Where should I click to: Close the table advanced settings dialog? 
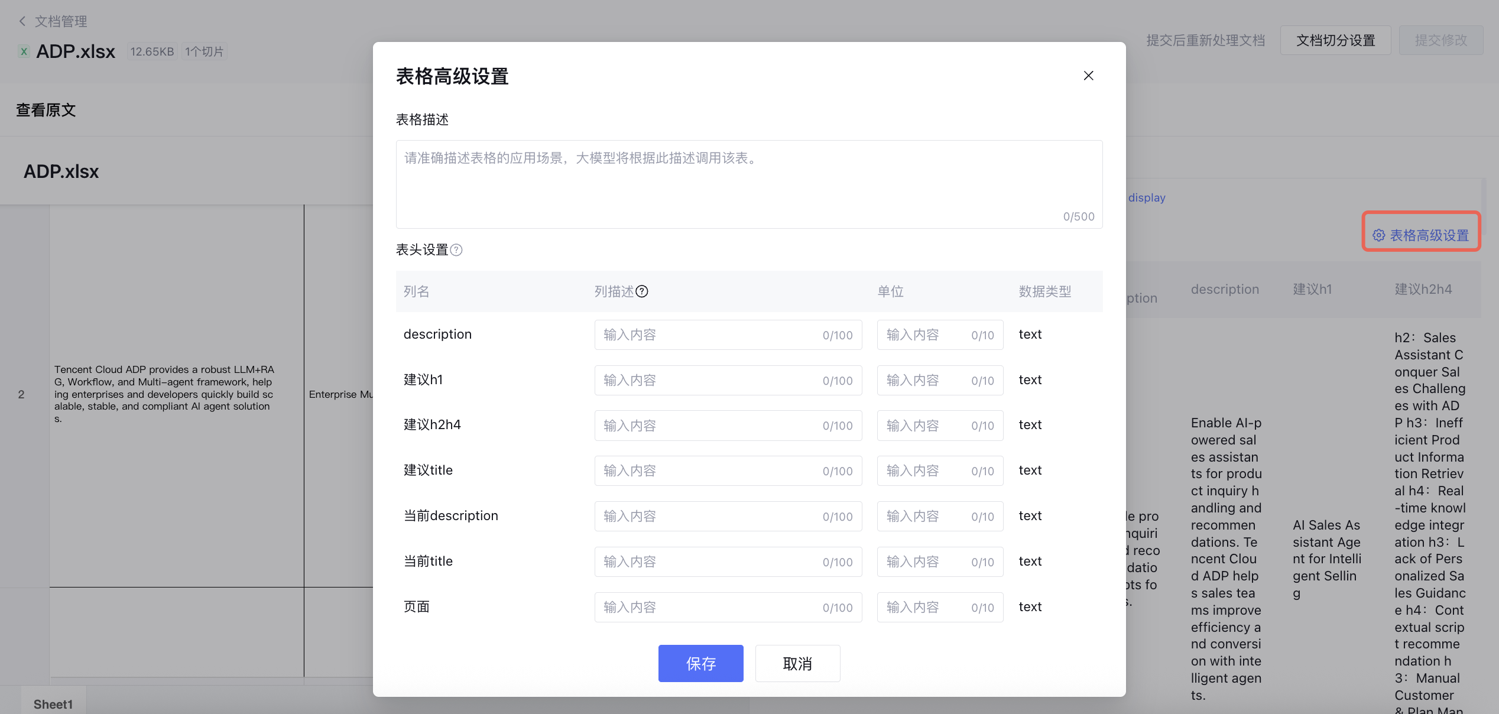pyautogui.click(x=1088, y=76)
